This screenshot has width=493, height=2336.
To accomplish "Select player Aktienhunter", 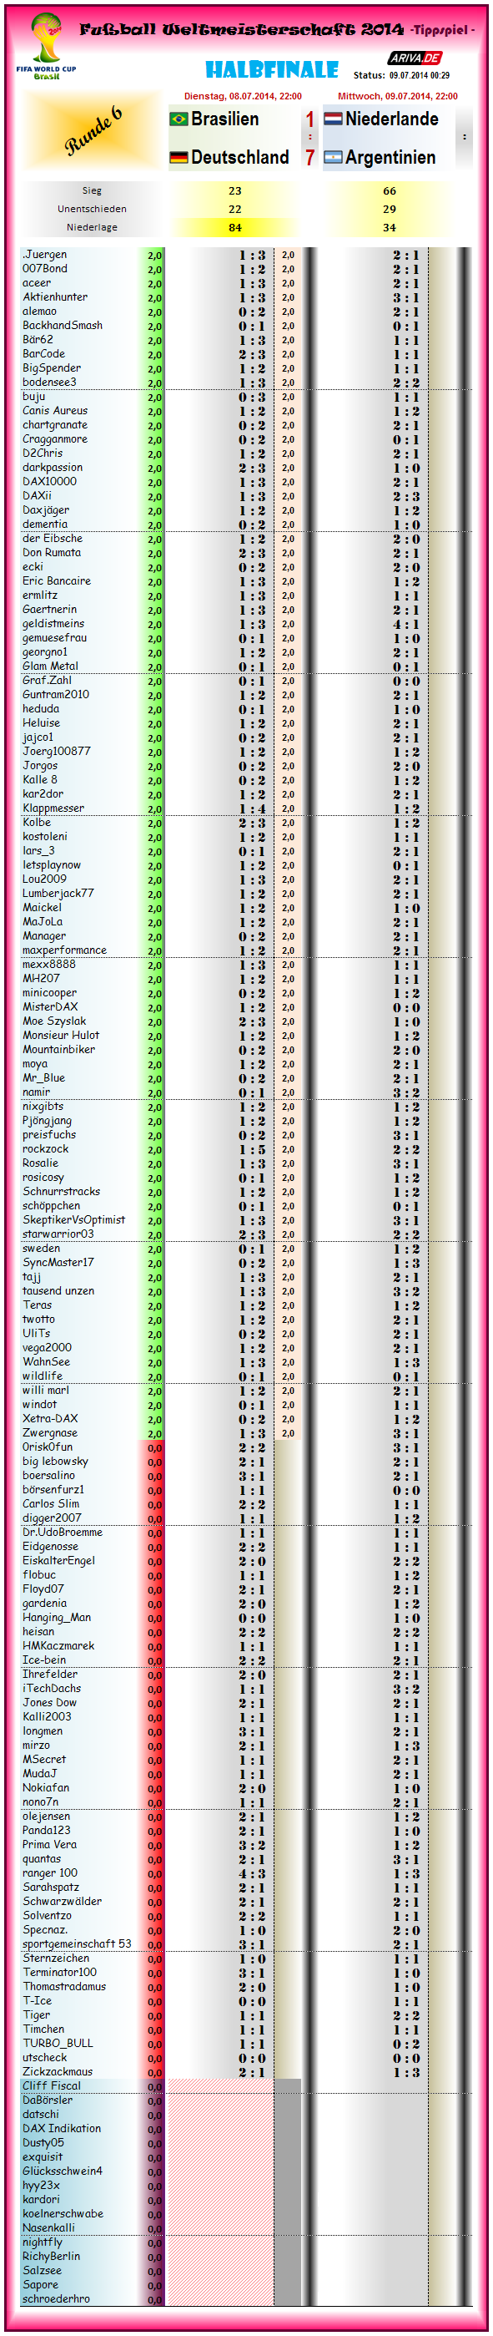I will click(x=54, y=296).
